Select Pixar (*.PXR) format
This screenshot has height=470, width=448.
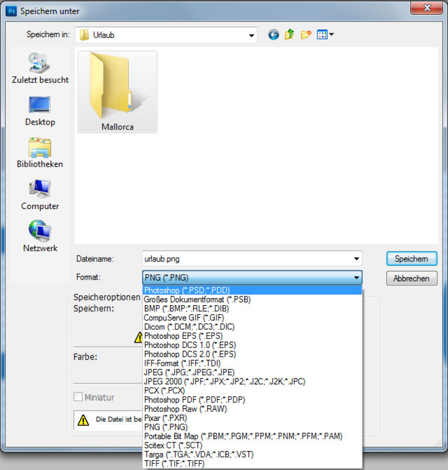[253, 418]
